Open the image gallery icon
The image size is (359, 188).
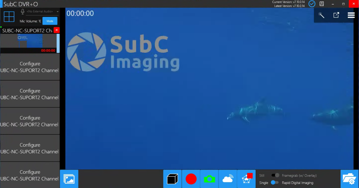tap(69, 179)
